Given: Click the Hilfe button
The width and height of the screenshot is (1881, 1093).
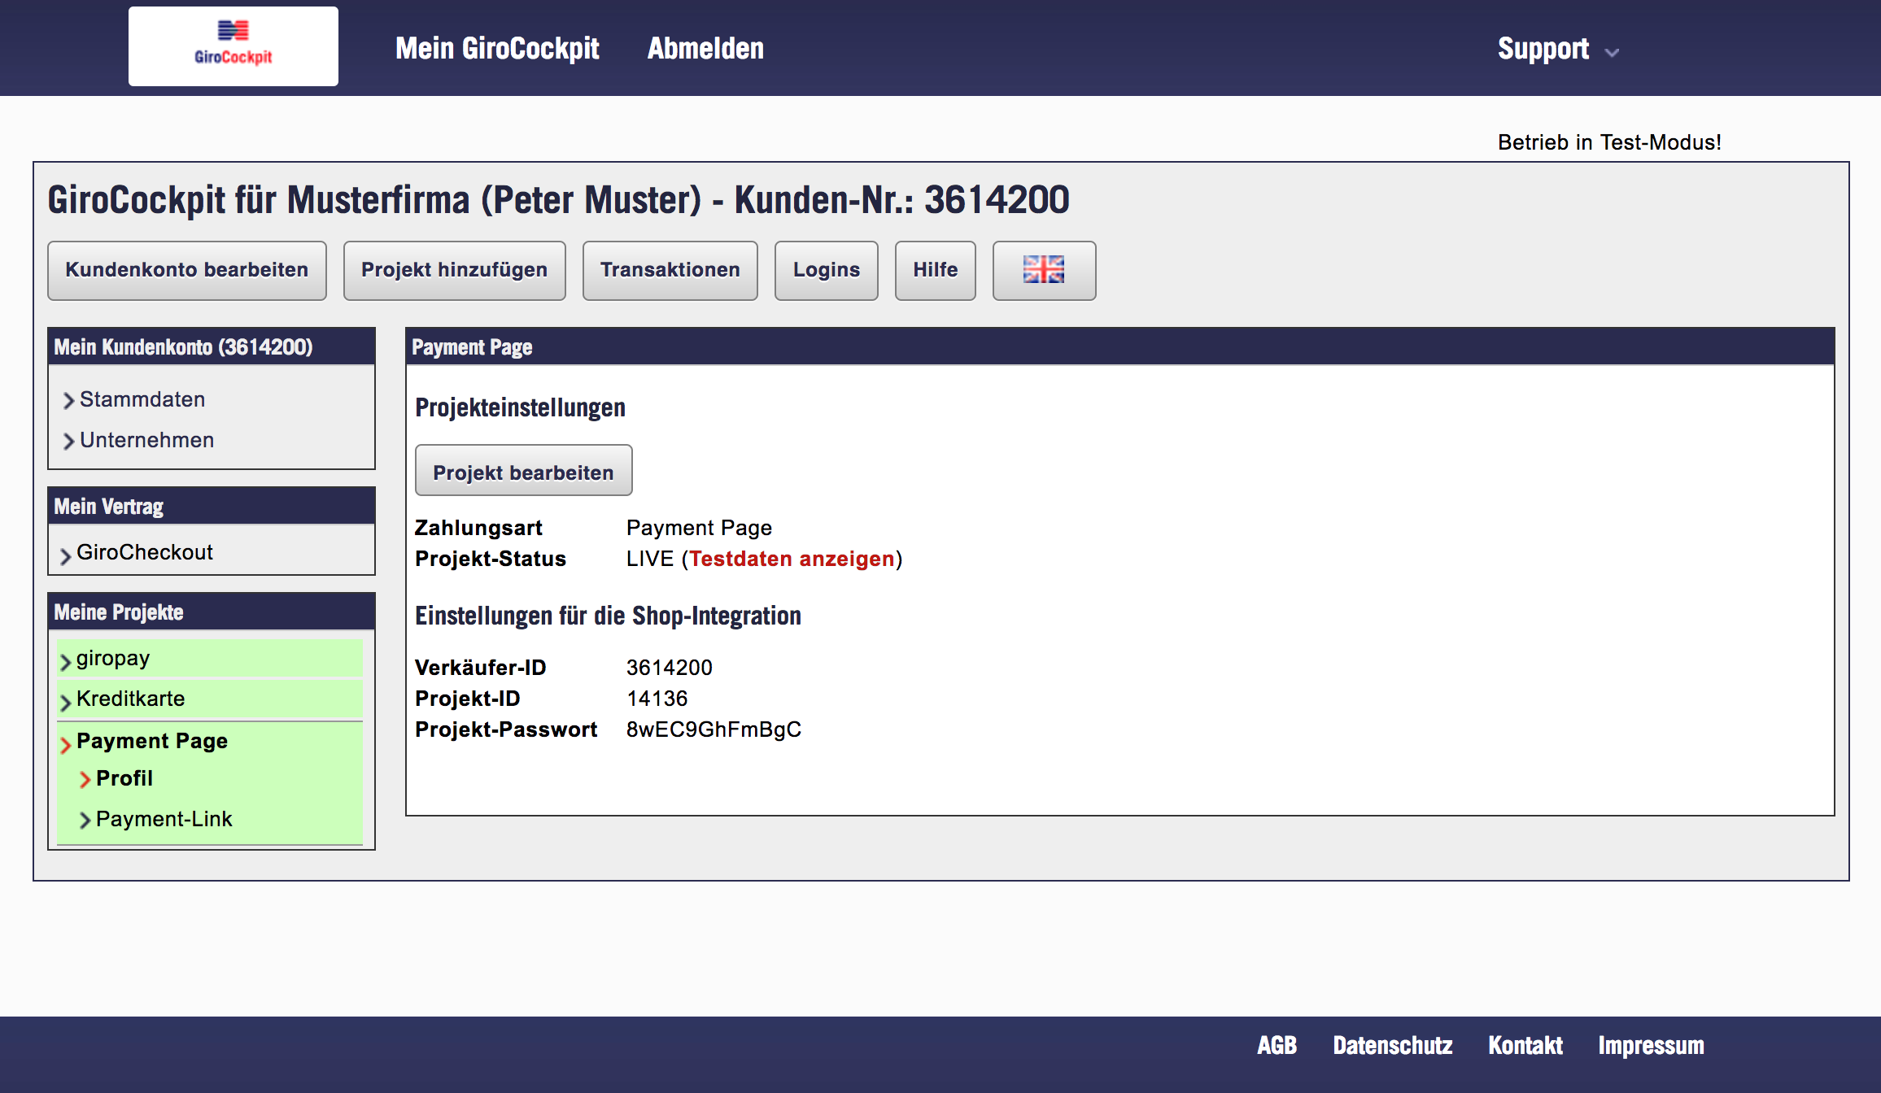Looking at the screenshot, I should pyautogui.click(x=935, y=270).
